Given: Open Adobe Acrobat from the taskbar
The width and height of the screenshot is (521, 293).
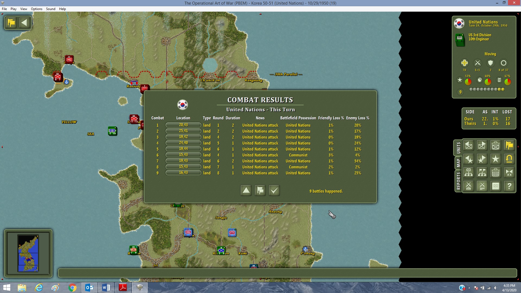Looking at the screenshot, I should (x=123, y=288).
